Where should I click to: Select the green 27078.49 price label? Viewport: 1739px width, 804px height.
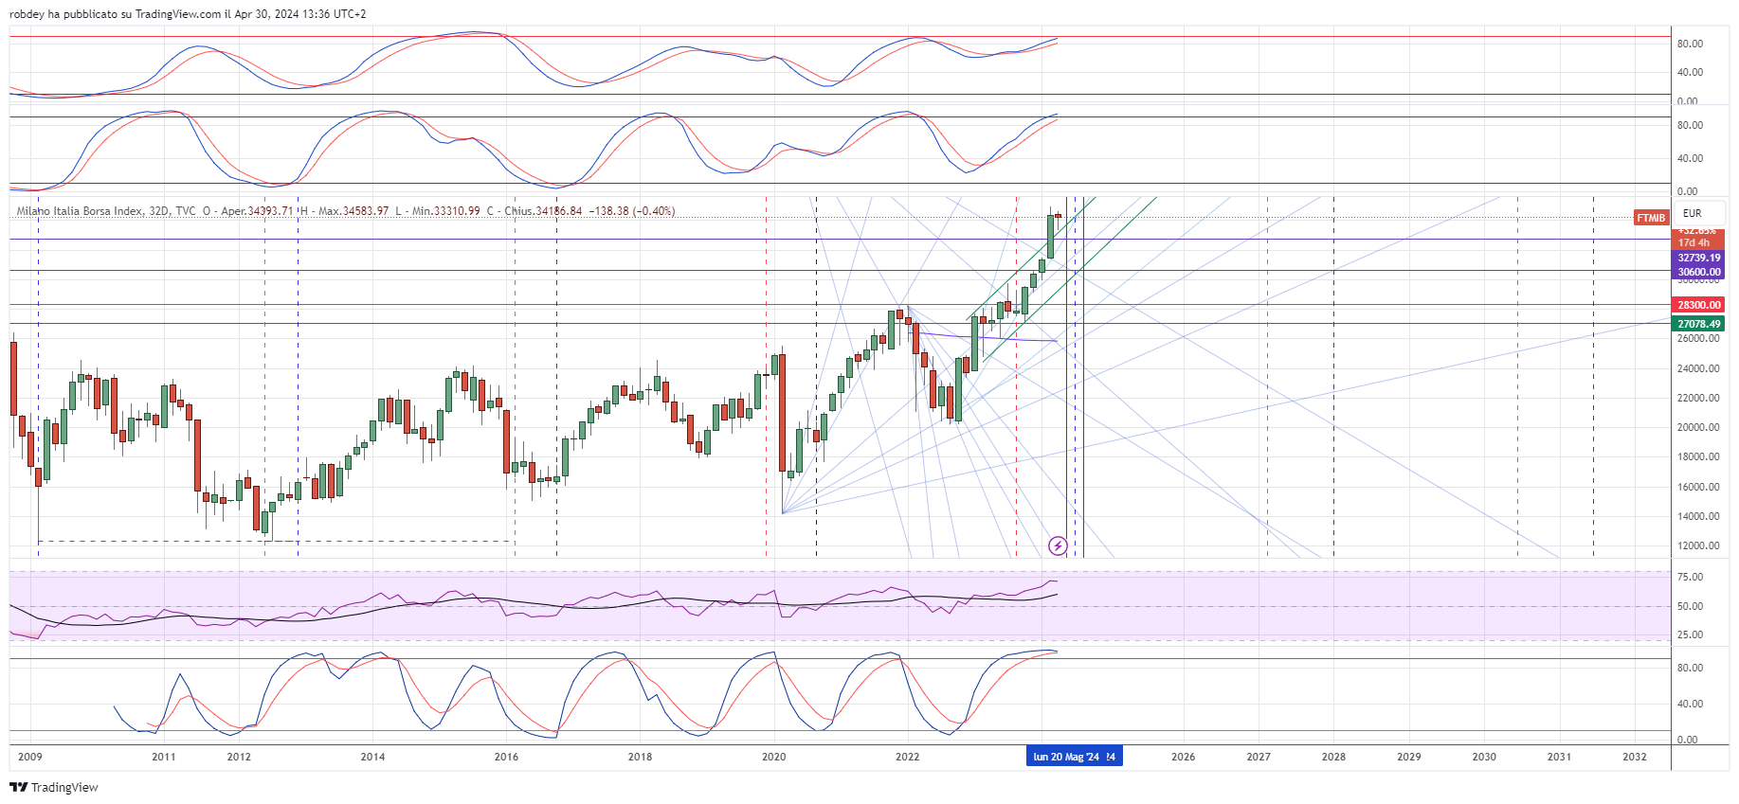[x=1699, y=324]
